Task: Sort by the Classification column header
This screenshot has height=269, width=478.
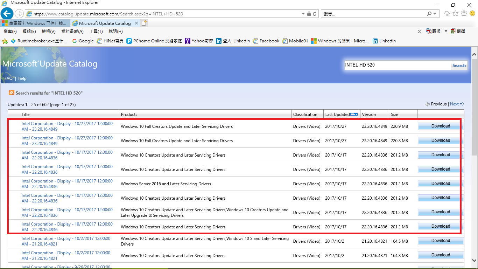Action: [305, 115]
